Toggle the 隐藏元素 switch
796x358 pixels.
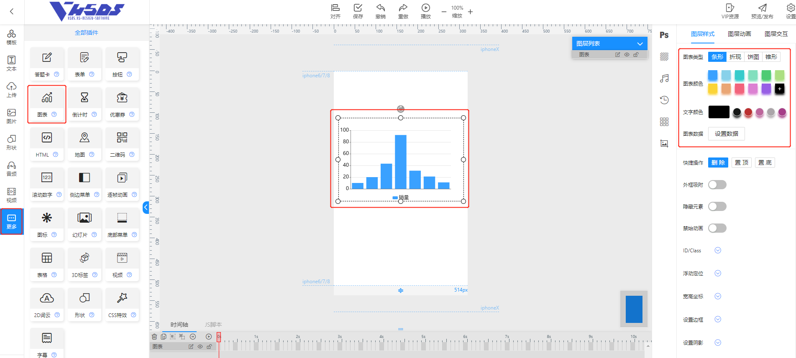[717, 206]
